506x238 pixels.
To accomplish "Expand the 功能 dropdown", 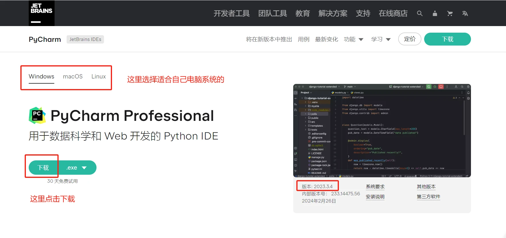I will (354, 39).
